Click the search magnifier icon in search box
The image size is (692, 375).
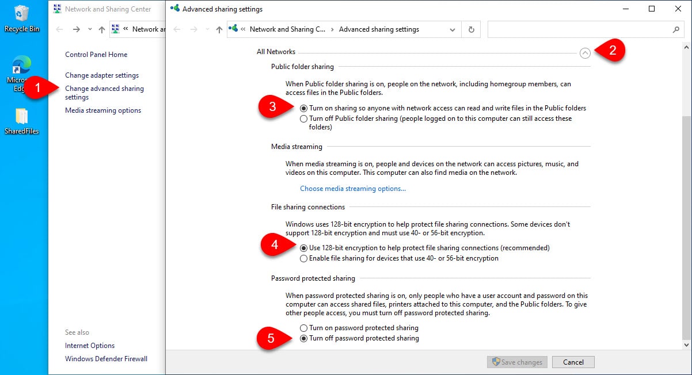[676, 29]
